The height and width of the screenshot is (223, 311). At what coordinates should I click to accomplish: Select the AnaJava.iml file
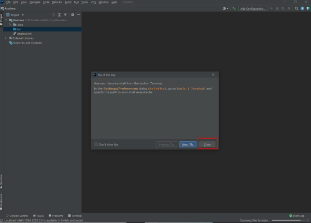pyautogui.click(x=43, y=34)
